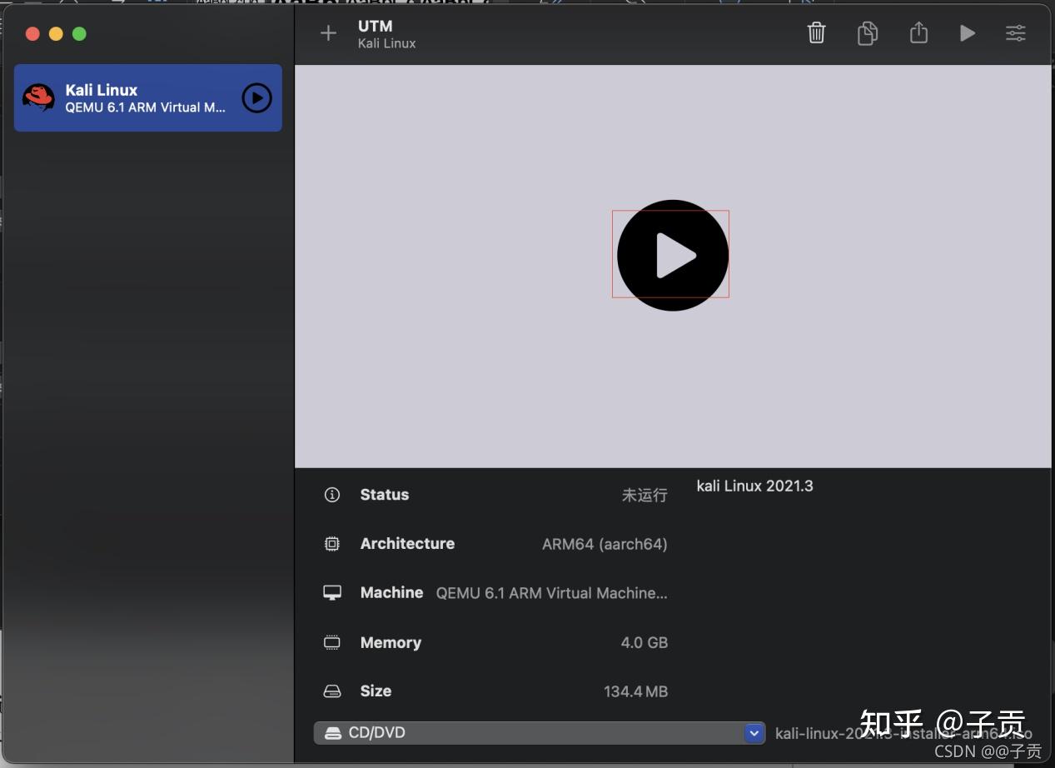Image resolution: width=1055 pixels, height=768 pixels.
Task: Click the QEMU 6.1 ARM Virtual Machine value
Action: 551,593
